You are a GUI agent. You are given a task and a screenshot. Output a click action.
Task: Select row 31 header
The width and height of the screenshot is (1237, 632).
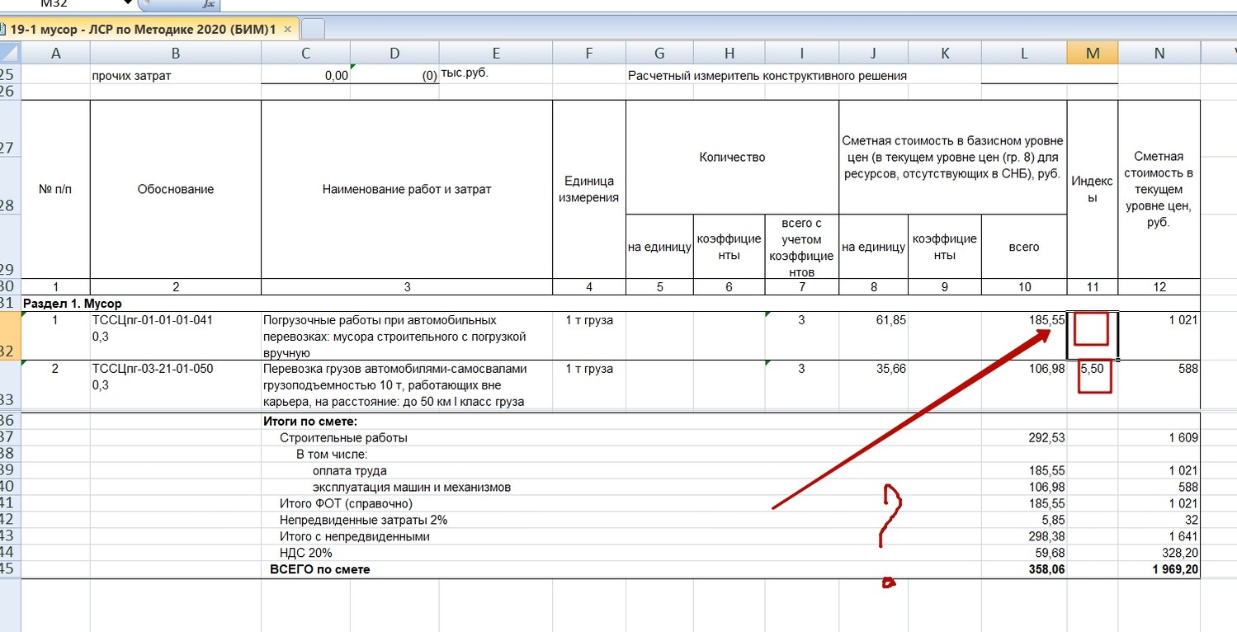(x=10, y=304)
